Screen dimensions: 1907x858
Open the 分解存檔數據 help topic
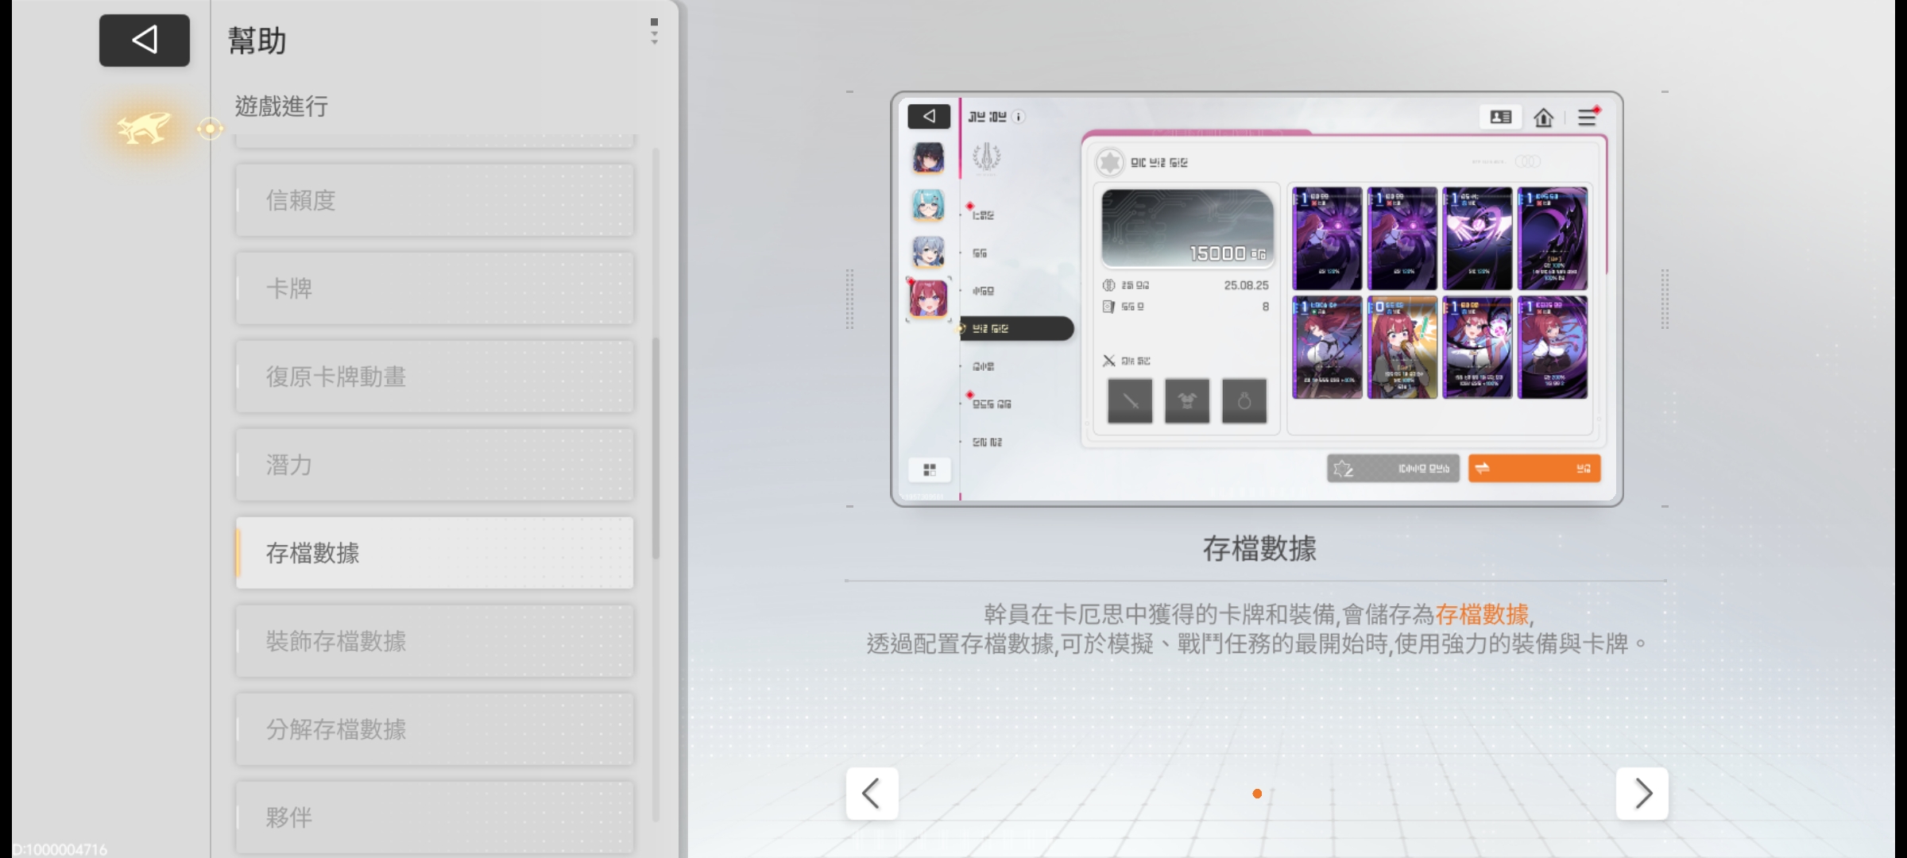435,729
